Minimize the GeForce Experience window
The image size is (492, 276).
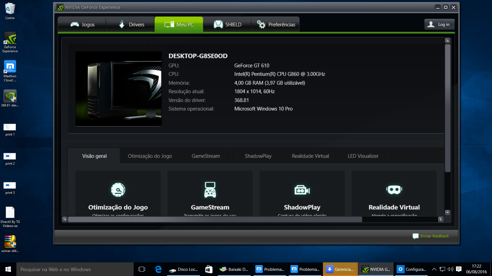click(x=438, y=7)
